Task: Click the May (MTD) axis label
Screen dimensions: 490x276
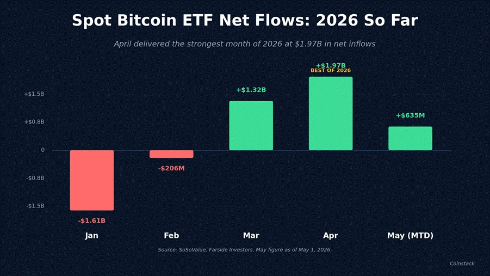Action: 410,236
